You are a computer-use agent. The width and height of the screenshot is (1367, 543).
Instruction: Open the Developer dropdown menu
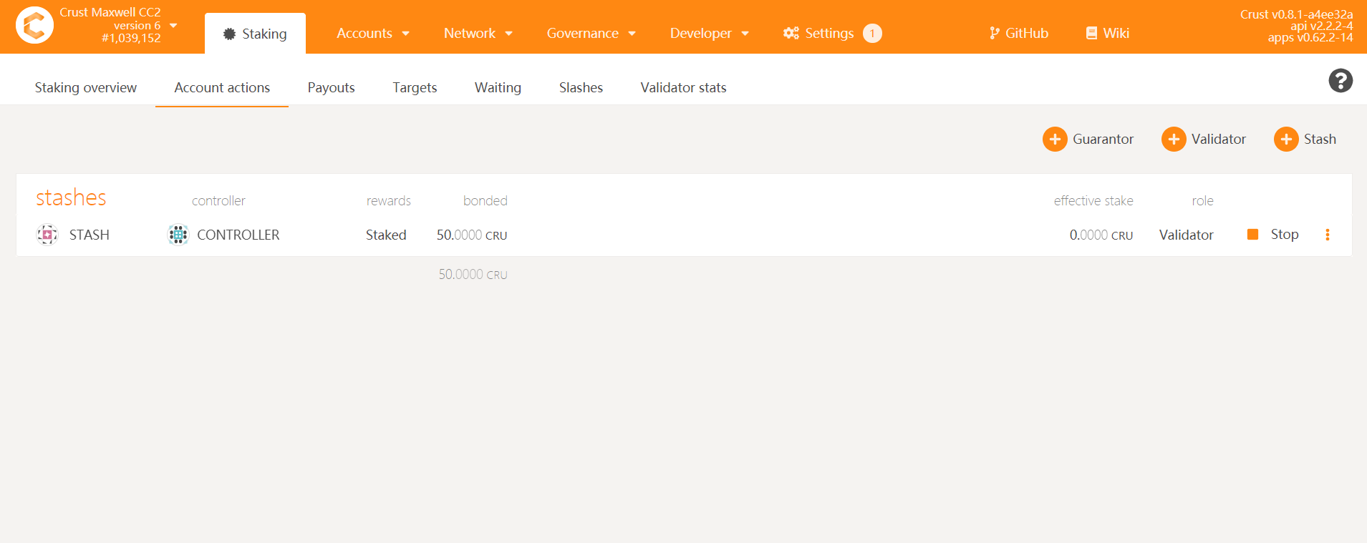tap(709, 34)
